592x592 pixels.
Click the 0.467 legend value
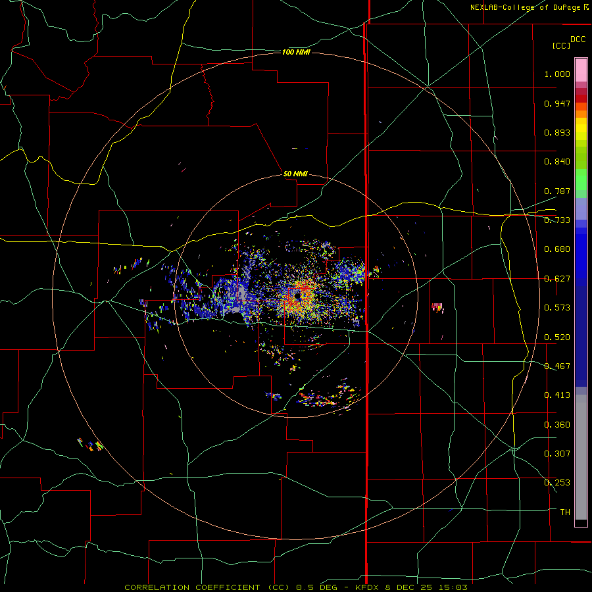pos(557,366)
